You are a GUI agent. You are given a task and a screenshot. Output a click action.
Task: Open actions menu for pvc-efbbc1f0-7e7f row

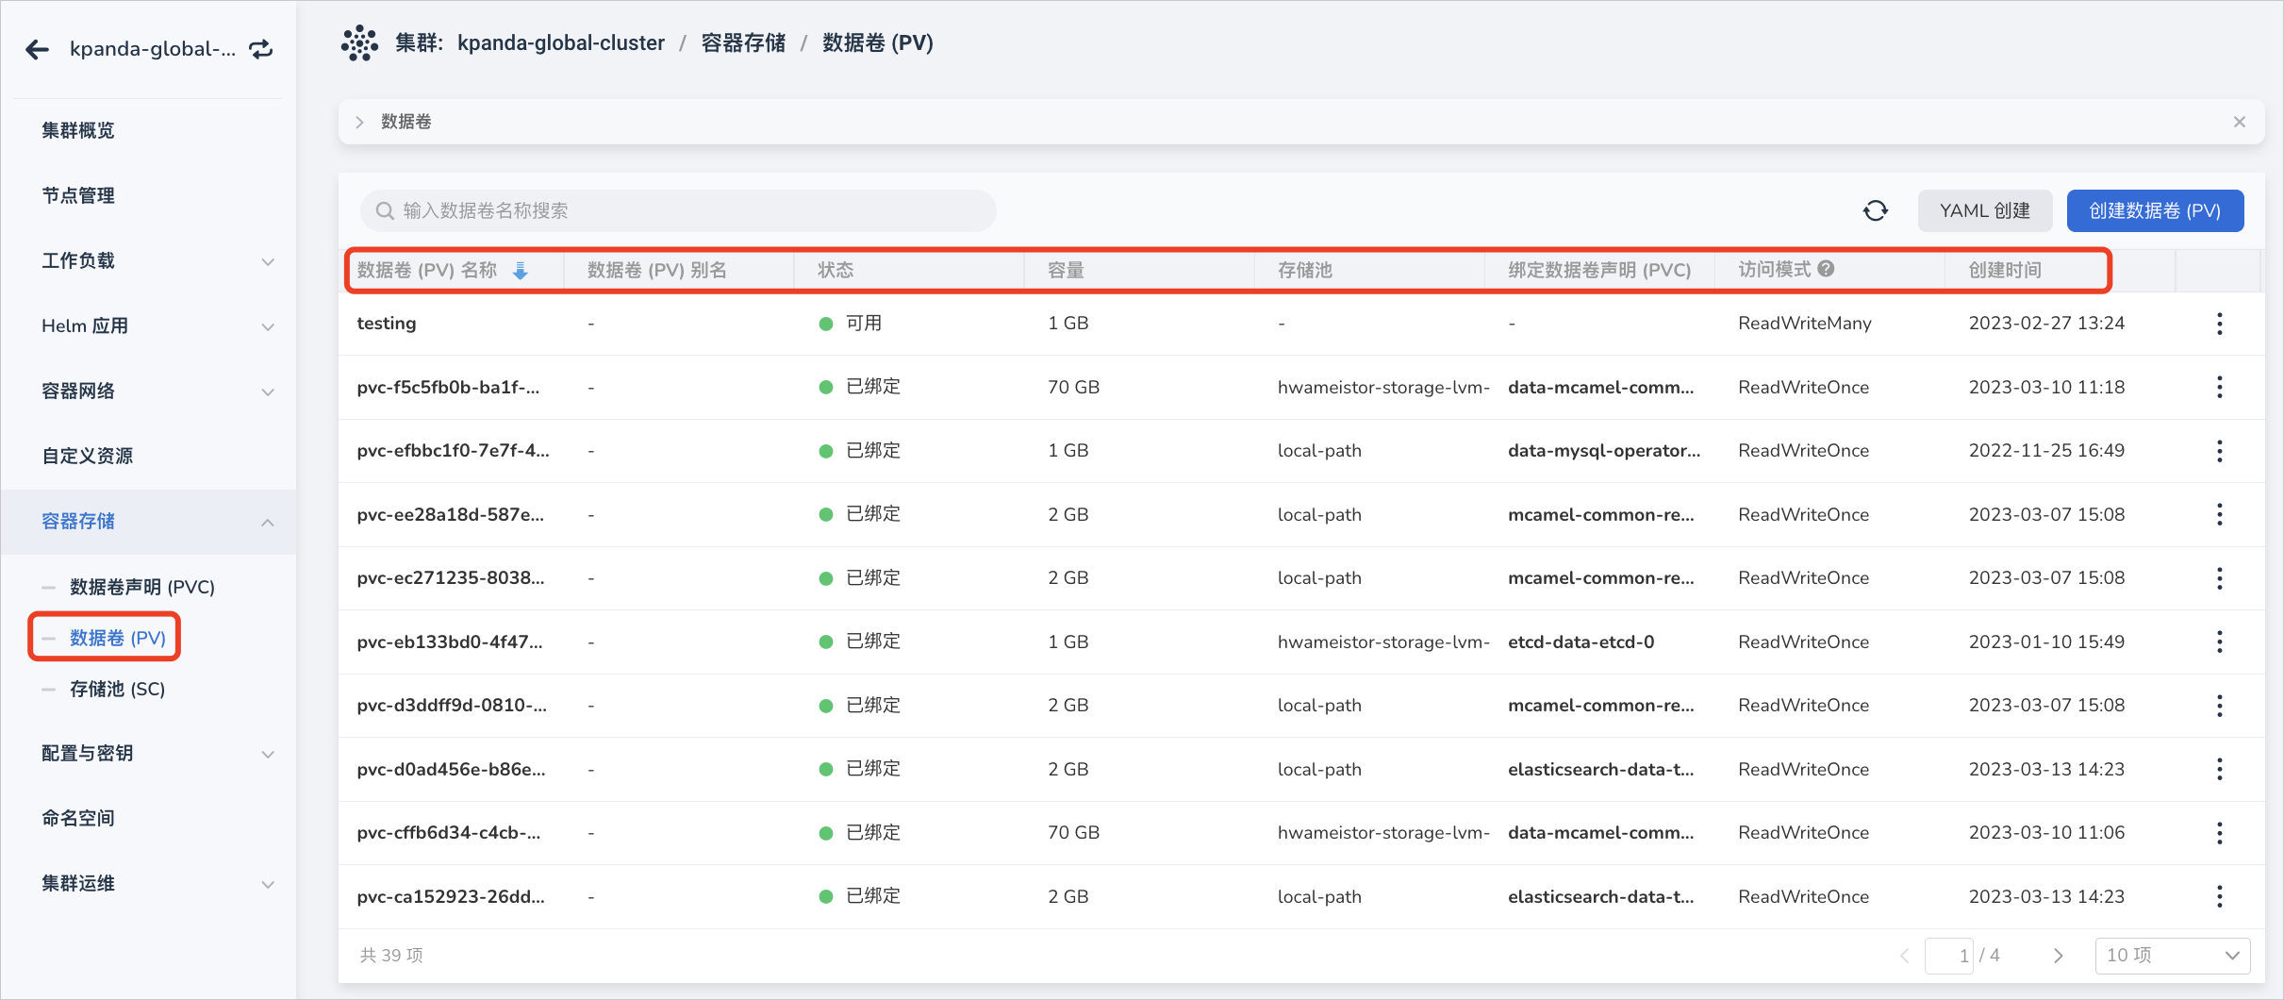coord(2220,451)
